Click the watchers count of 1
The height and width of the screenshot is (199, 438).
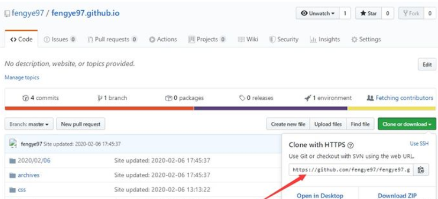click(x=345, y=13)
